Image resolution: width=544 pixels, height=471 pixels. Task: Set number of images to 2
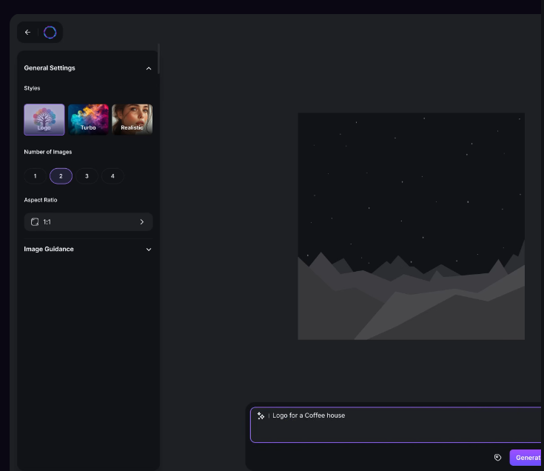pos(61,176)
